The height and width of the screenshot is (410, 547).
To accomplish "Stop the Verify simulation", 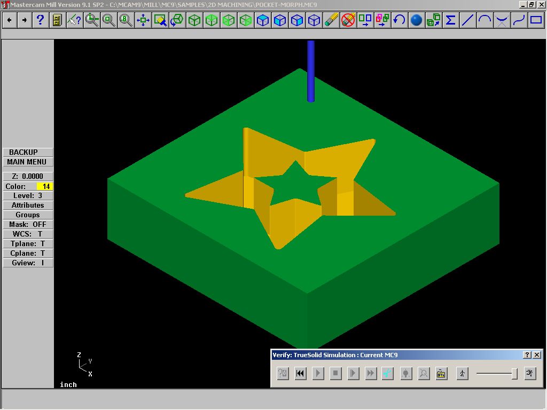I will 335,374.
